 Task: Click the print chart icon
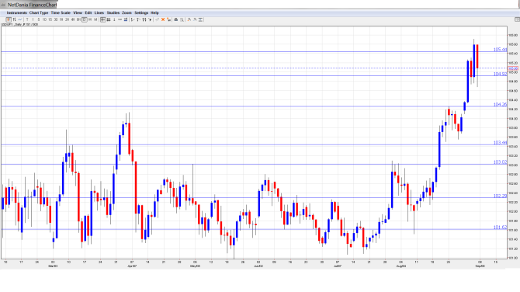[176, 19]
